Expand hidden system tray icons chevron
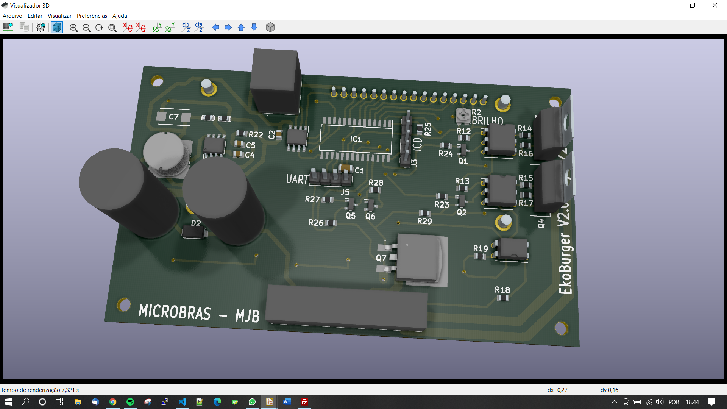 tap(614, 402)
